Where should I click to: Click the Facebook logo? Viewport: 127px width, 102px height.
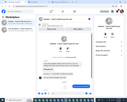4,11
